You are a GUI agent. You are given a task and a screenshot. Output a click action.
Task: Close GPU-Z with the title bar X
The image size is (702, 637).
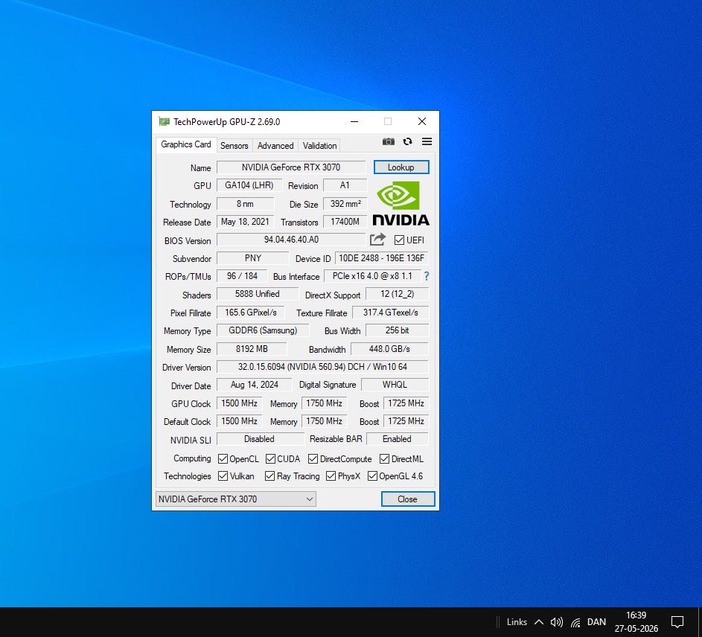click(422, 121)
